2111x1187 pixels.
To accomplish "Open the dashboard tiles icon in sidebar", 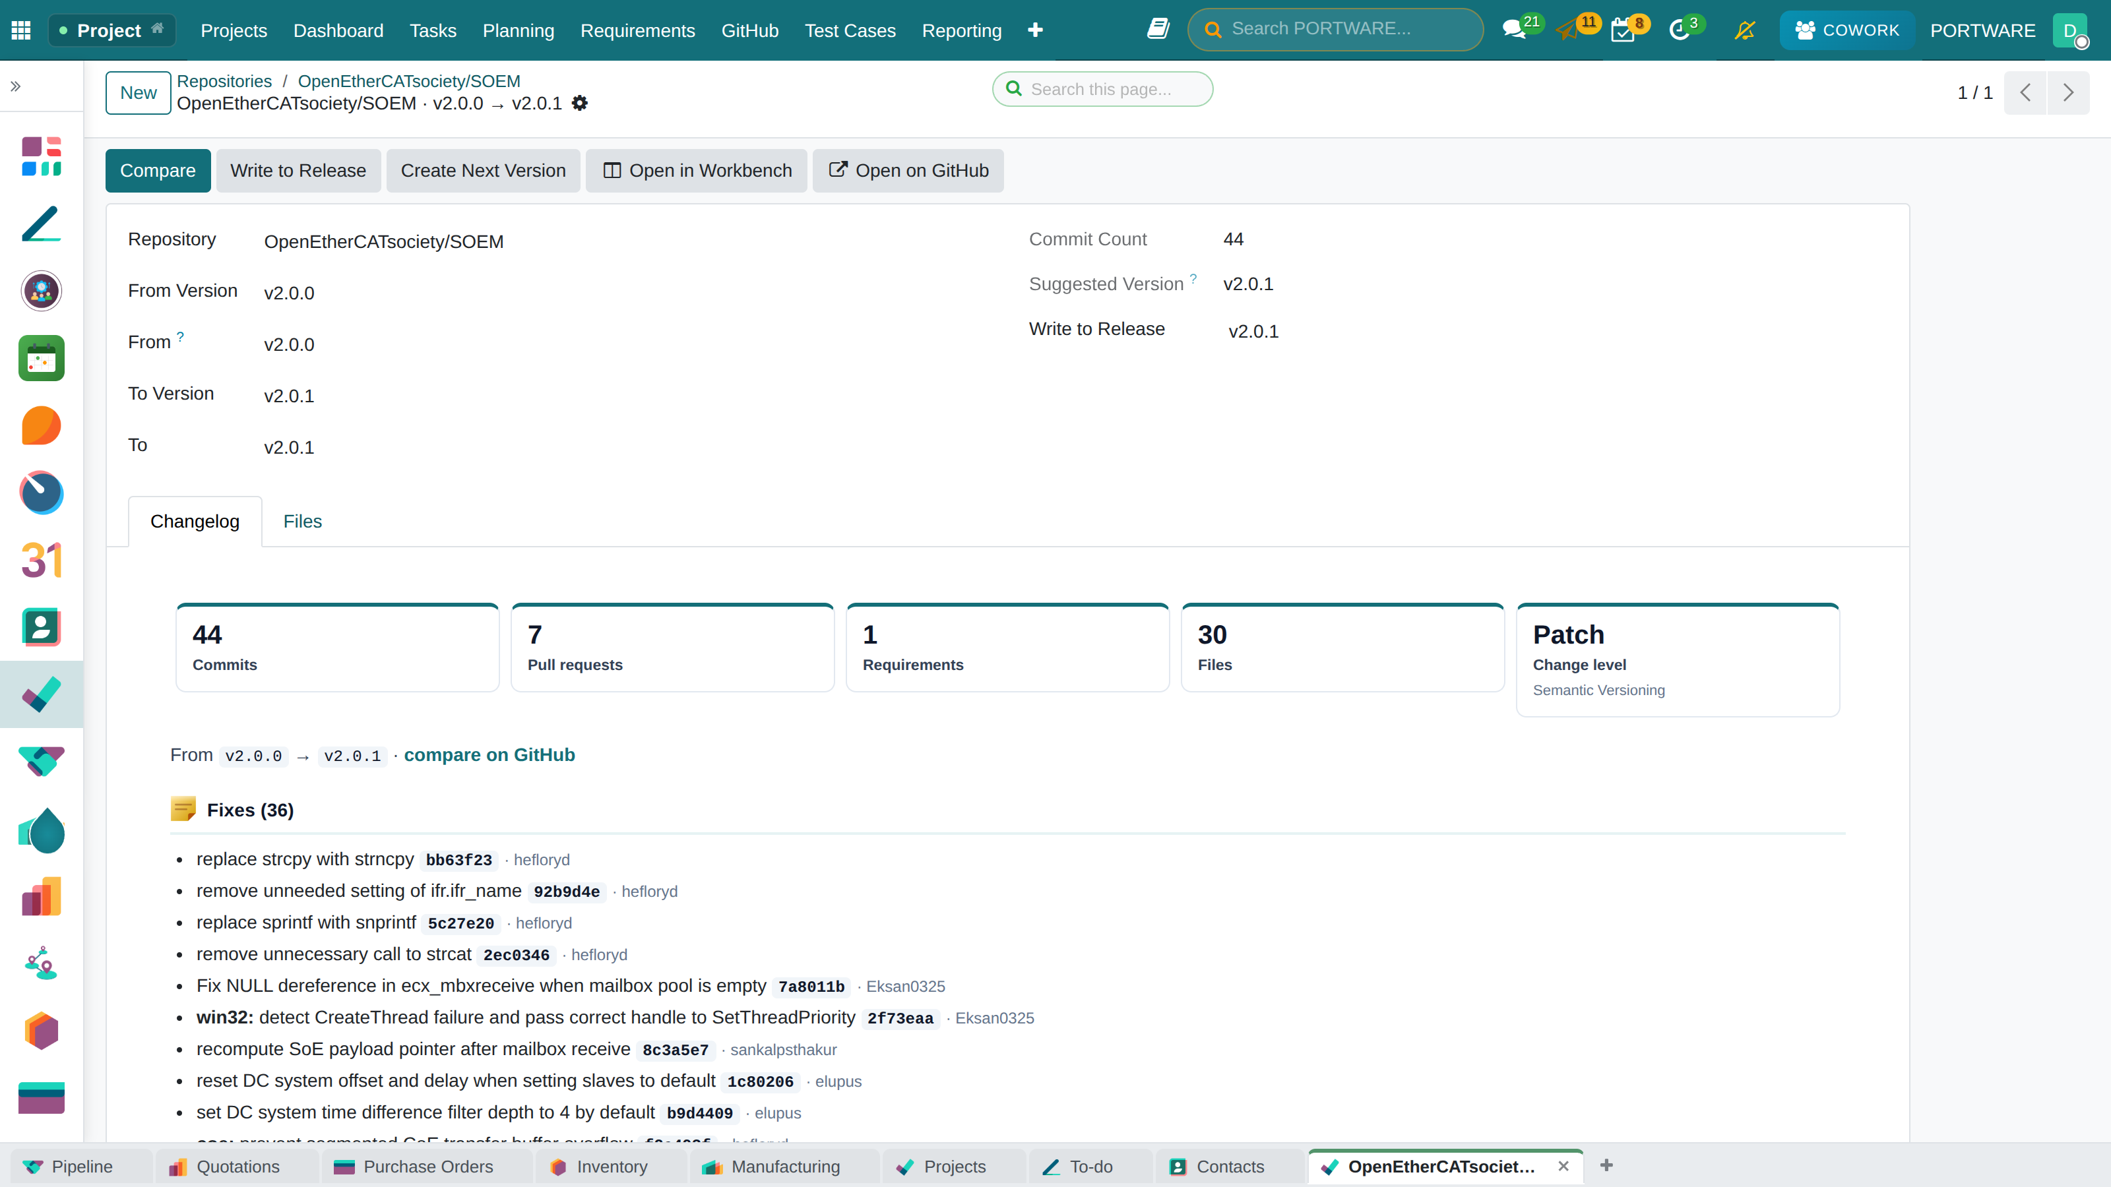I will (41, 156).
